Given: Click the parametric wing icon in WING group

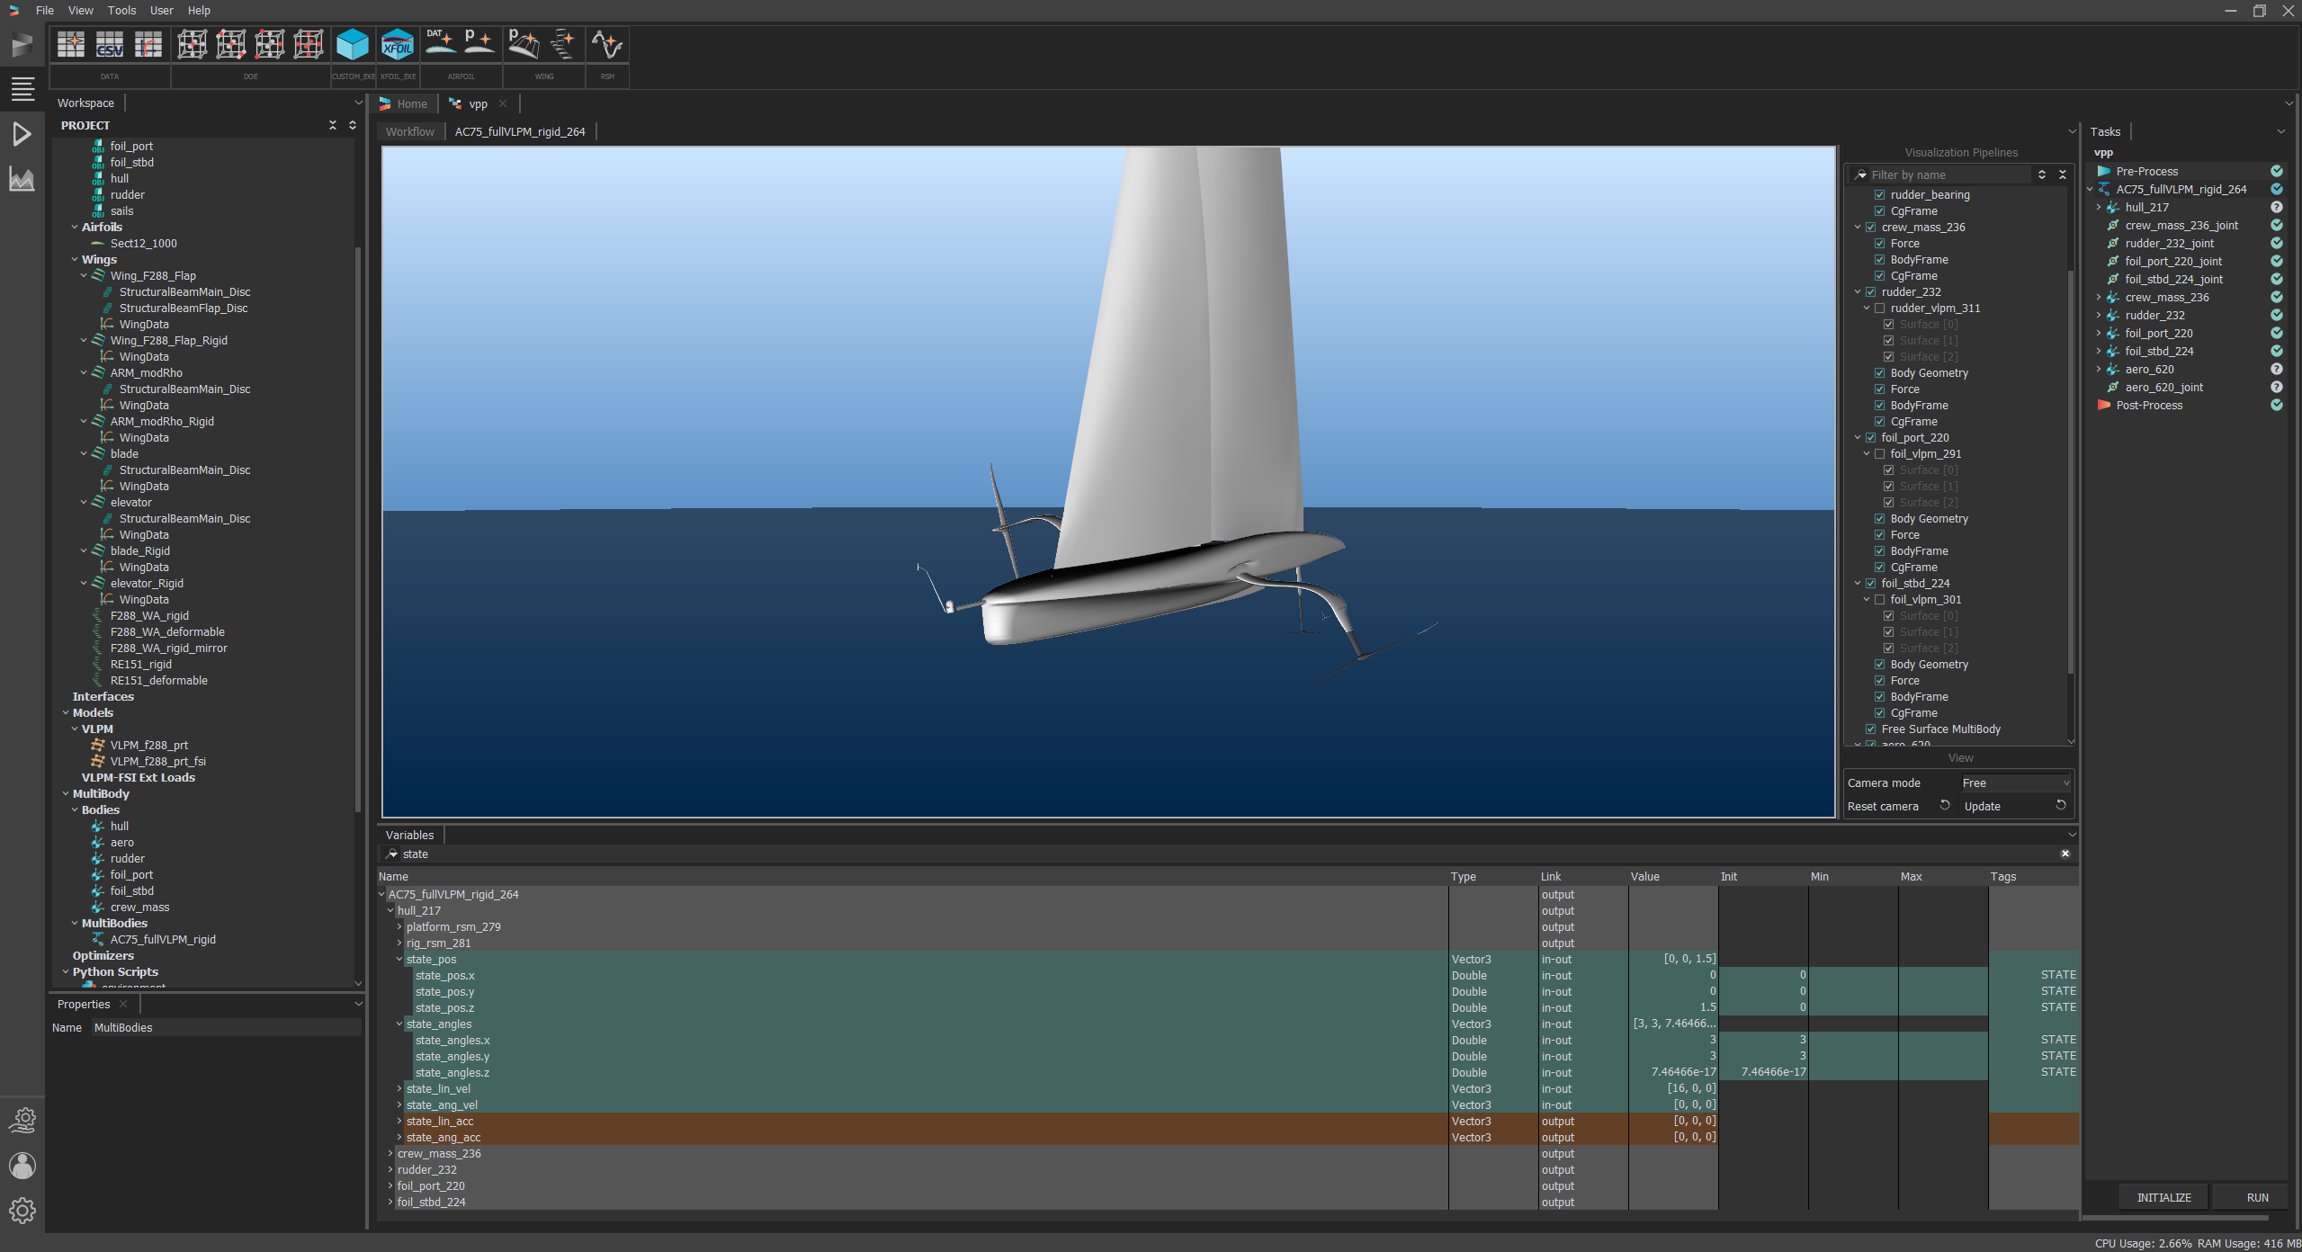Looking at the screenshot, I should tap(524, 44).
